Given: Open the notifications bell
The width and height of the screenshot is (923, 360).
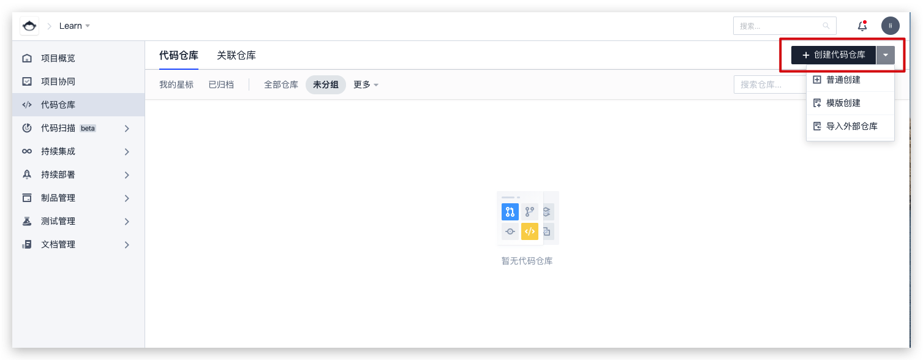Looking at the screenshot, I should (862, 26).
